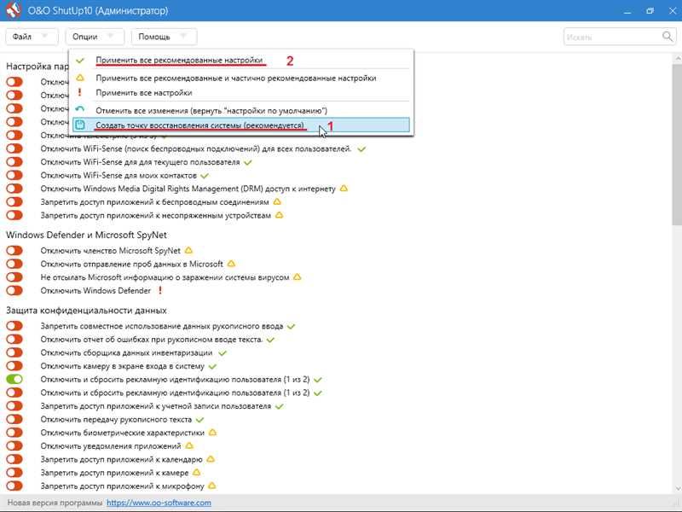This screenshot has height=512, width=682.
Task: Click yellow triangle beside заражении системы вирусом
Action: pos(297,276)
